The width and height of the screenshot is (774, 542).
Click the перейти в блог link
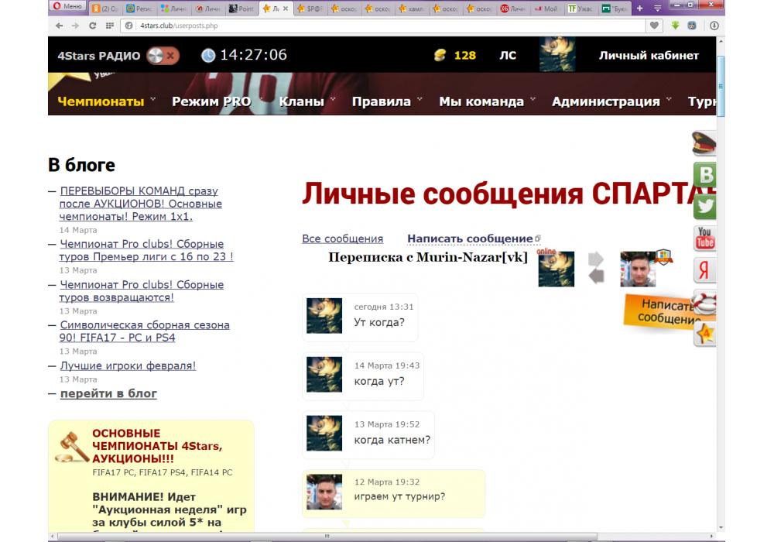click(108, 393)
